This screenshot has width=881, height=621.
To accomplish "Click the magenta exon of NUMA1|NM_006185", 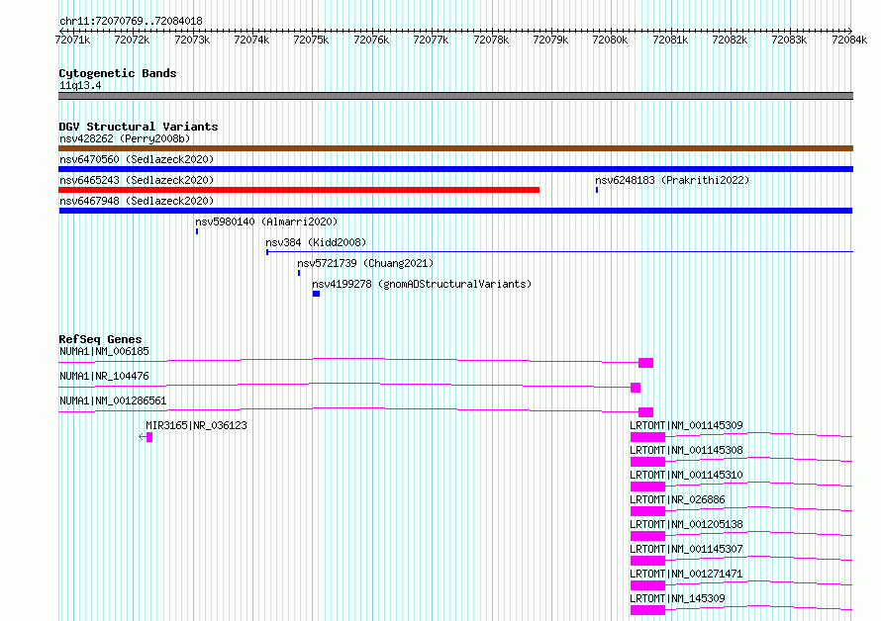I will (x=646, y=363).
